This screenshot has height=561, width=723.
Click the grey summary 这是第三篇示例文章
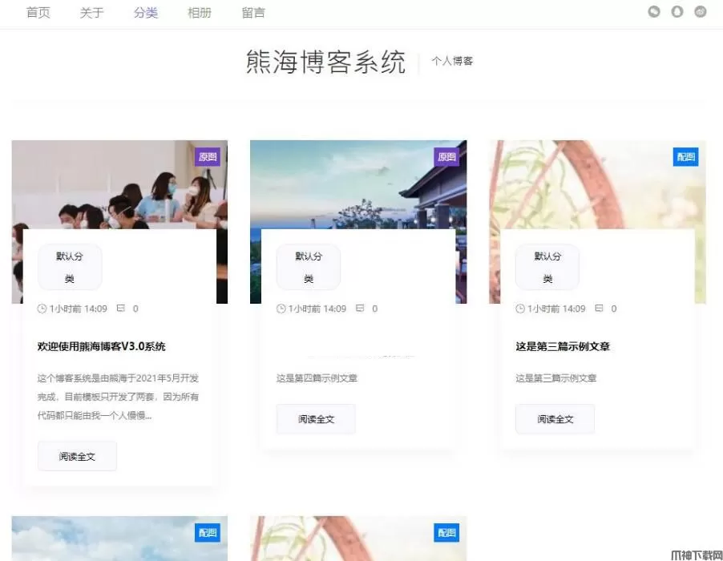[x=556, y=378]
